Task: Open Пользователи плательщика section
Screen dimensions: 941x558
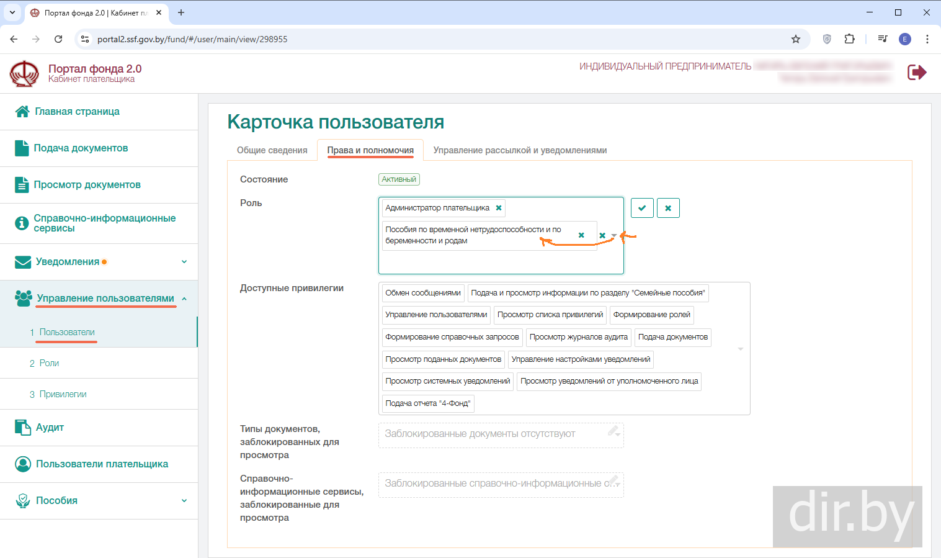Action: point(102,464)
